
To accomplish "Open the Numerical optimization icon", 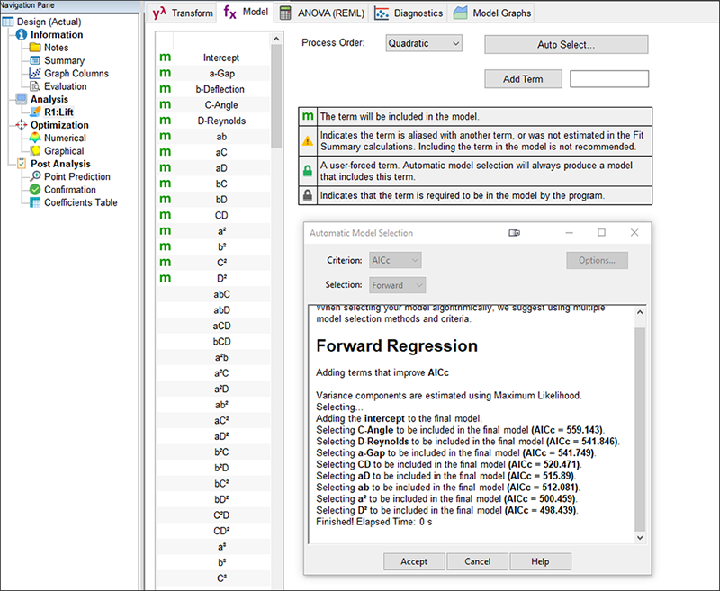I will tap(35, 139).
